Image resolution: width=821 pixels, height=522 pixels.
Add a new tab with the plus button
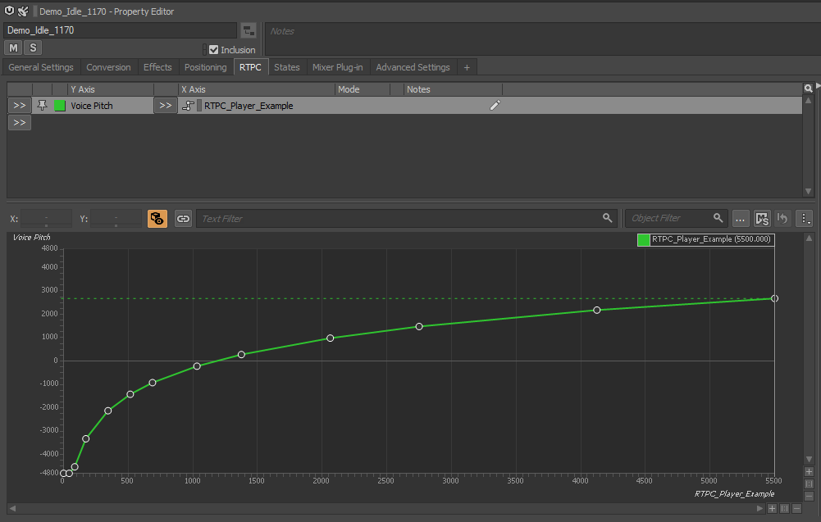pyautogui.click(x=466, y=67)
